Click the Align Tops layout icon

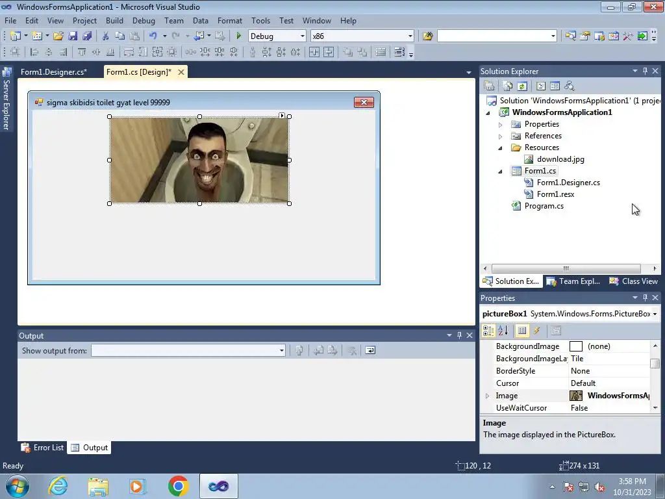coord(81,52)
